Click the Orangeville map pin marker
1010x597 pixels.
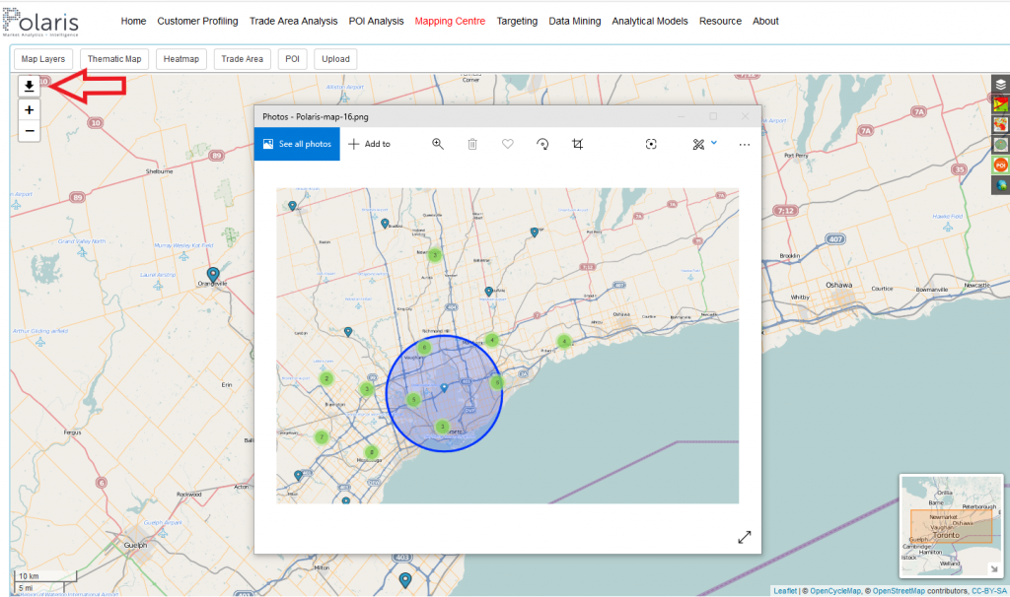click(212, 274)
